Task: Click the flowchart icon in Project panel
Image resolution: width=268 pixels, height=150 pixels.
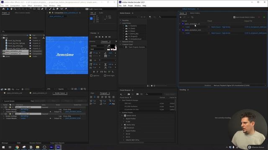Action: pos(44,38)
